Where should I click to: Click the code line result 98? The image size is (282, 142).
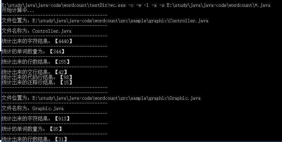(x=66, y=77)
